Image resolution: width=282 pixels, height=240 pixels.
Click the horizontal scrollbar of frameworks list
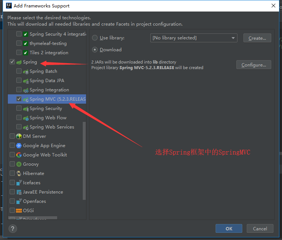coord(33,218)
